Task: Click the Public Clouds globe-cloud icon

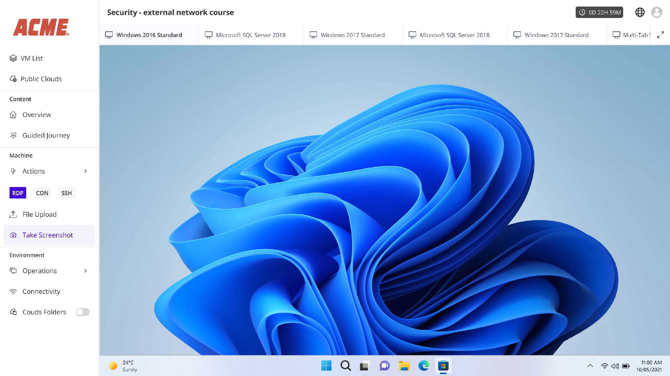Action: click(13, 79)
